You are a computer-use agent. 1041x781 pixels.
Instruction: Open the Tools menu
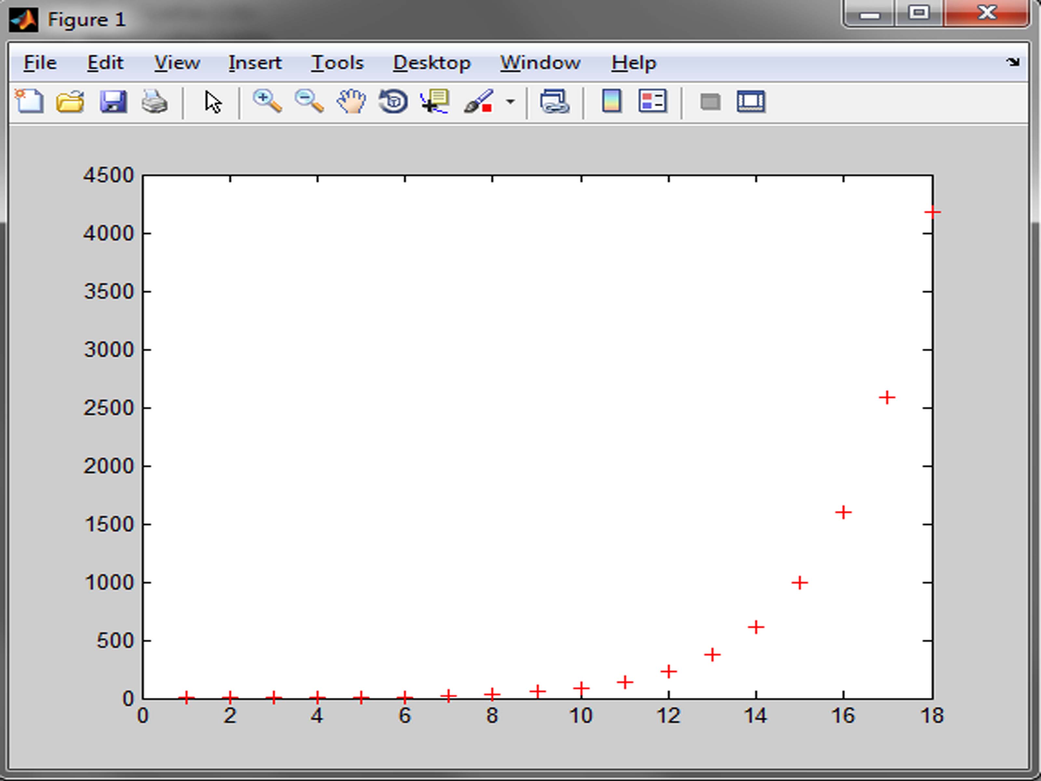337,62
